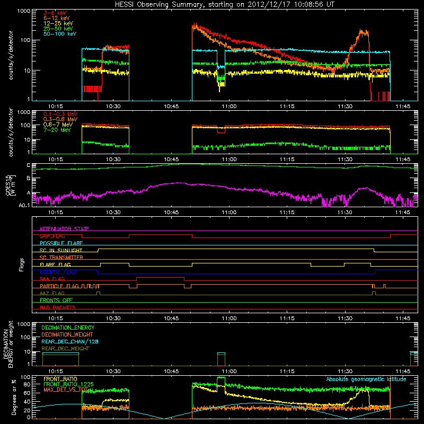This screenshot has width=424, height=424.
Task: Click the 0.3-0.8 MeV legend entry
Action: [x=60, y=119]
